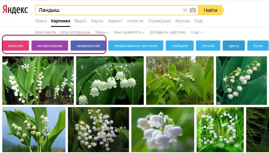Image resolution: width=269 pixels, height=153 pixels.
Task: Open first thumbnail of many lily stems
Action: click(x=38, y=80)
